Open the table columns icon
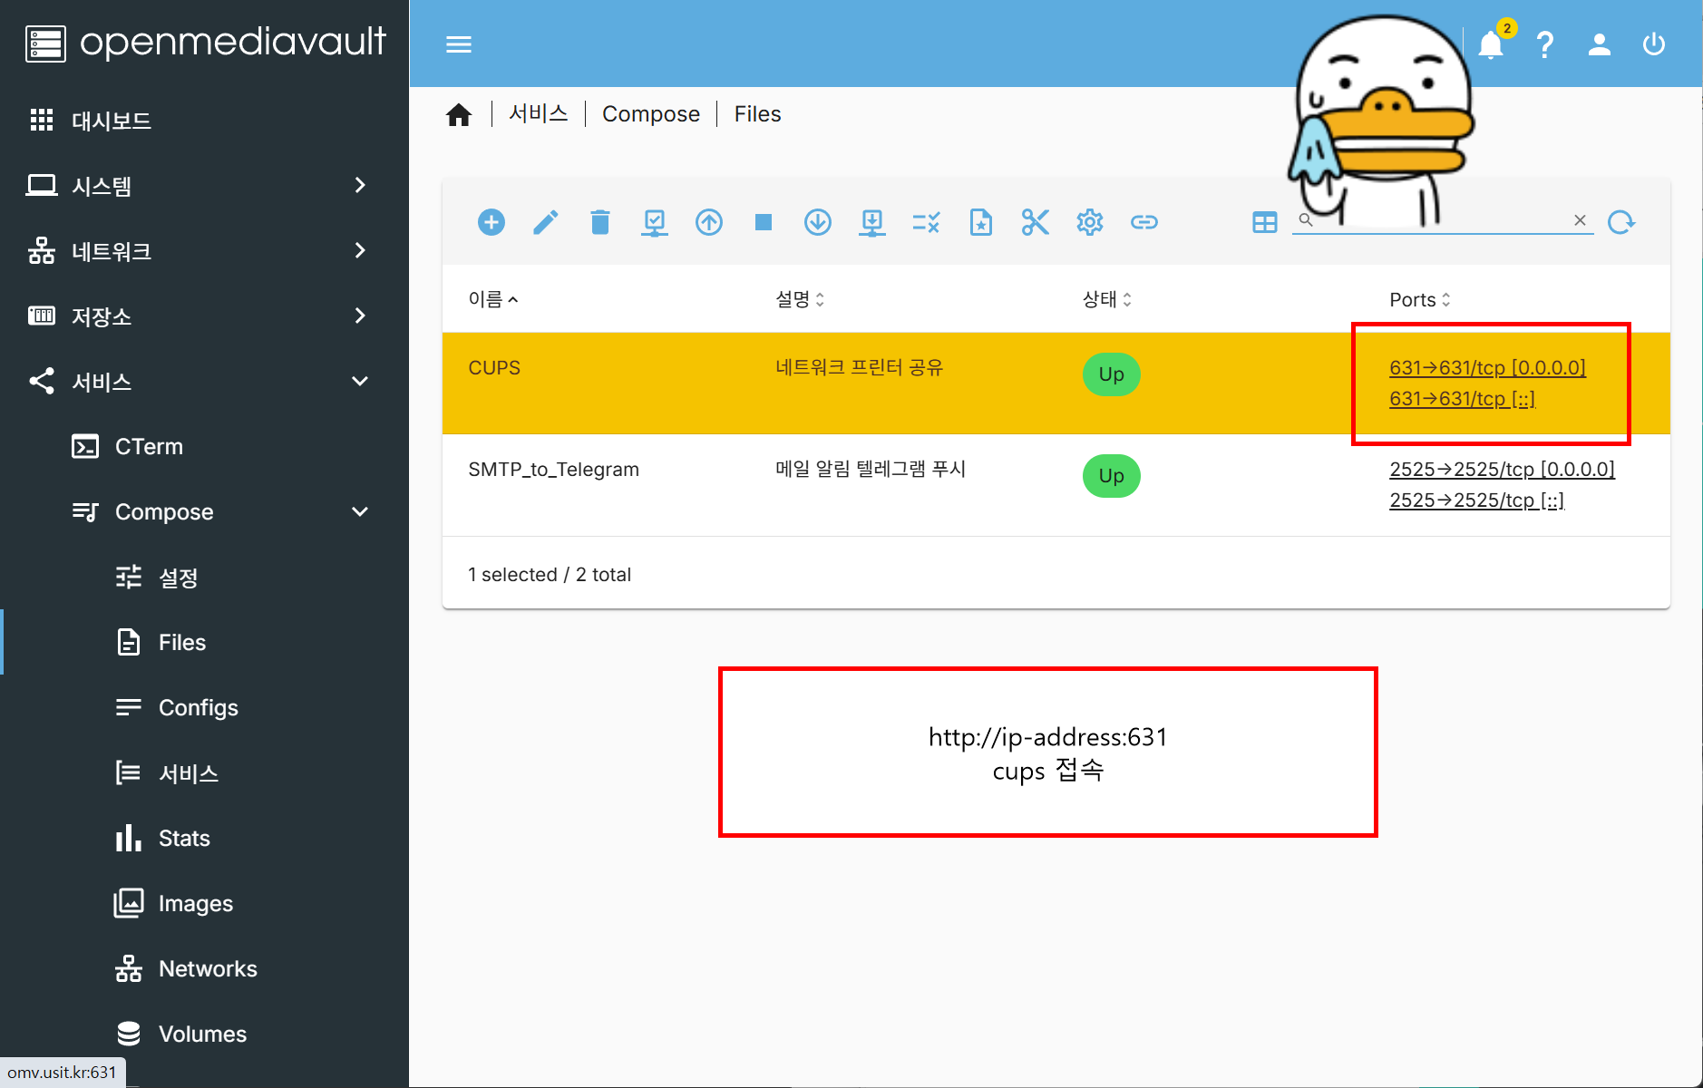This screenshot has width=1703, height=1088. pyautogui.click(x=1265, y=222)
